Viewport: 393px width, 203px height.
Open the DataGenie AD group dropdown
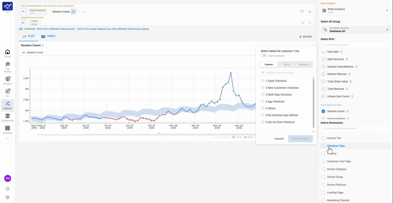tap(356, 30)
